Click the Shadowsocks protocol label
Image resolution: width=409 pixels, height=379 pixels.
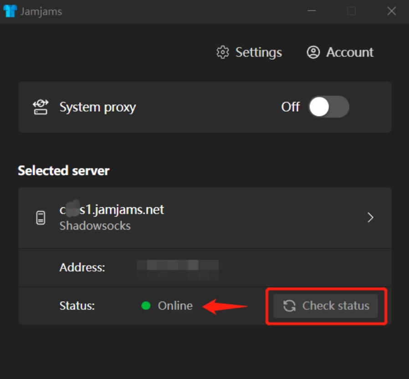[x=95, y=225]
